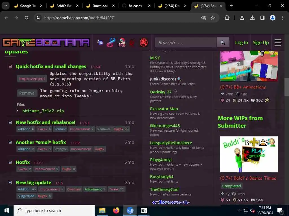Image resolution: width=289 pixels, height=216 pixels.
Task: Open the tab search dropdown arrow
Action: tap(6, 6)
